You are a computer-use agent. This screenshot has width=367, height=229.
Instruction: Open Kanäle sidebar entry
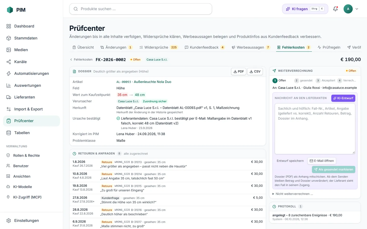[x=32, y=62]
